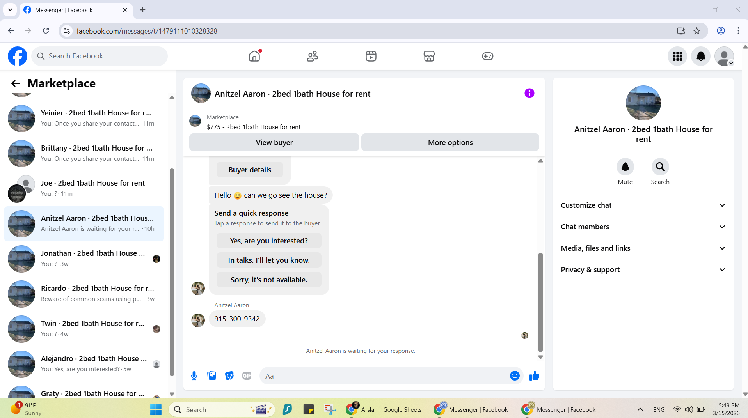The width and height of the screenshot is (748, 418).
Task: Go to Home feed icon
Action: tap(254, 56)
